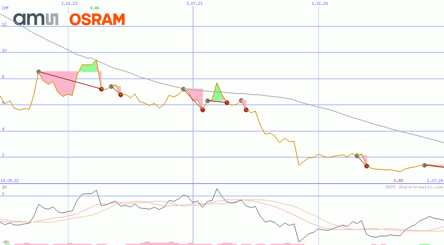This screenshot has width=444, height=245.
Task: Click the green area under the 9.46 peak
Action: (88, 68)
